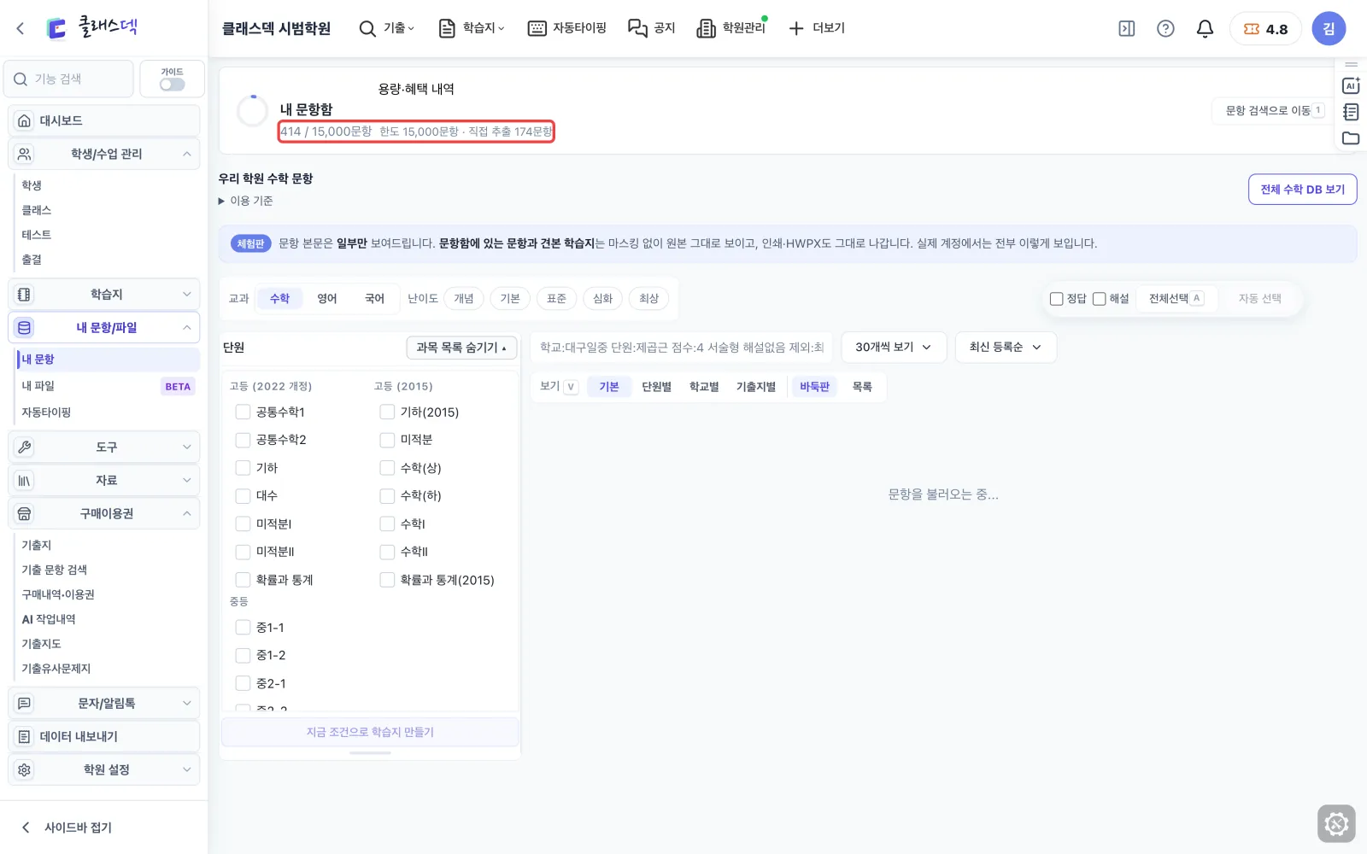Click the 학교/단원 filter search field
The width and height of the screenshot is (1367, 854).
(682, 348)
